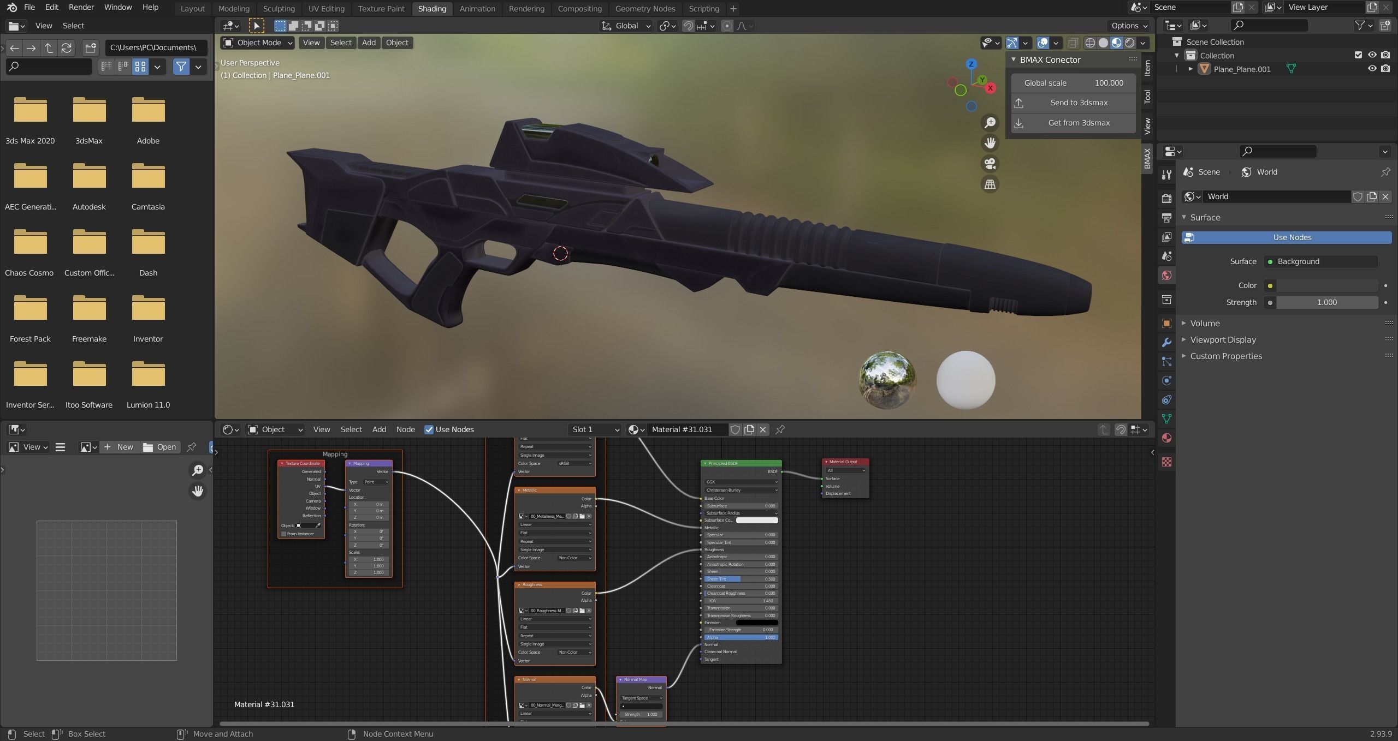Open the Object Constraints tab icon

click(x=1166, y=399)
